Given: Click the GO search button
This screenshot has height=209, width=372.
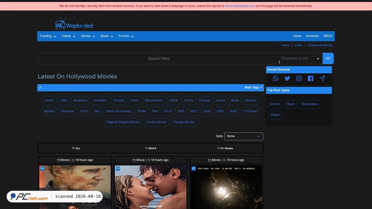Looking at the screenshot, I should tap(328, 58).
